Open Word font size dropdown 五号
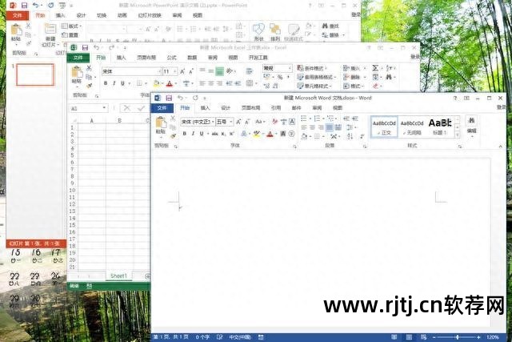This screenshot has height=342, width=512. [x=231, y=122]
